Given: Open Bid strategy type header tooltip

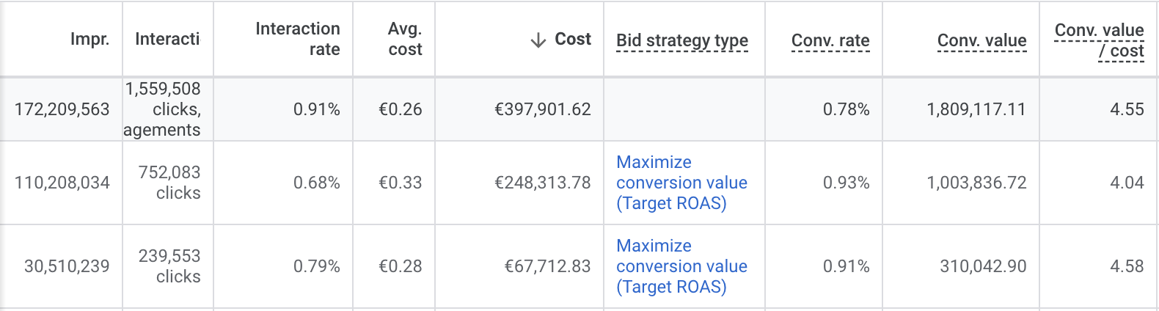Looking at the screenshot, I should (x=682, y=40).
